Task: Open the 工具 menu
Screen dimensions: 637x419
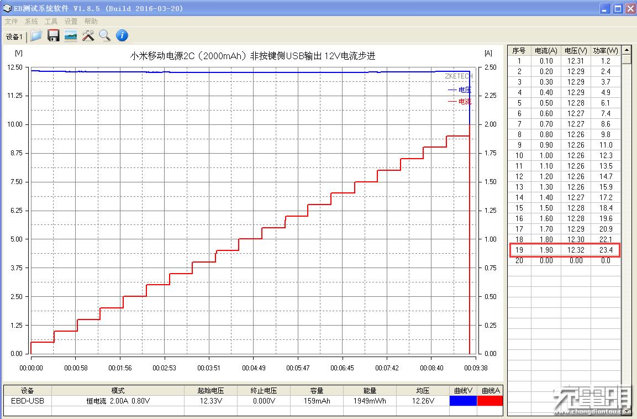Action: 51,21
